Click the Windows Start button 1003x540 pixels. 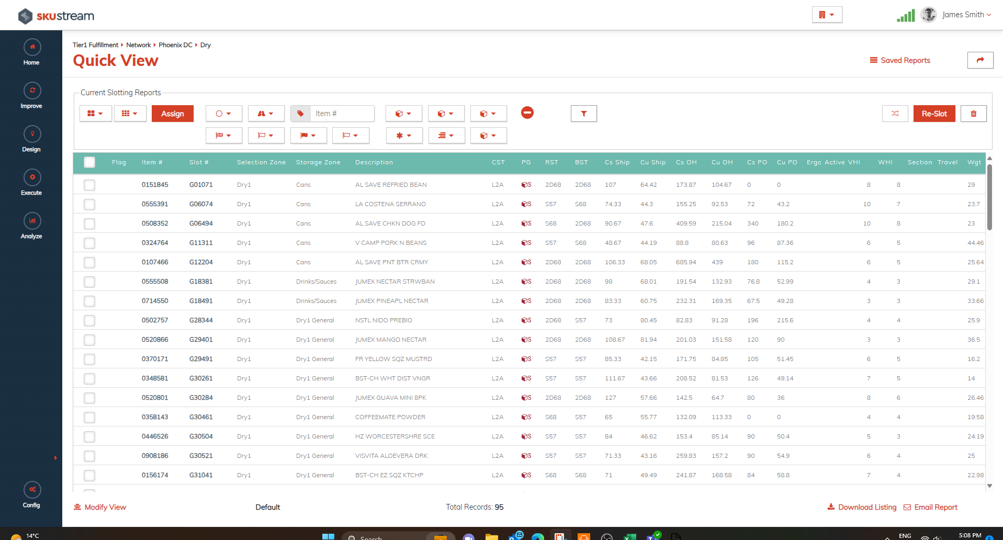click(x=328, y=536)
